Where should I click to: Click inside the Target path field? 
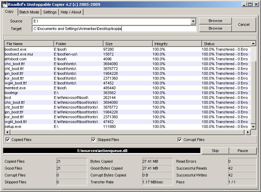(x=114, y=29)
